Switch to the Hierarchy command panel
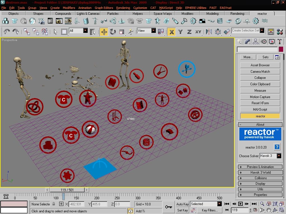 point(256,42)
